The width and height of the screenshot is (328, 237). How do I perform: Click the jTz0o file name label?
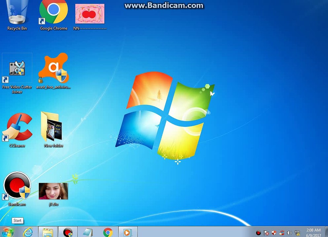(54, 204)
